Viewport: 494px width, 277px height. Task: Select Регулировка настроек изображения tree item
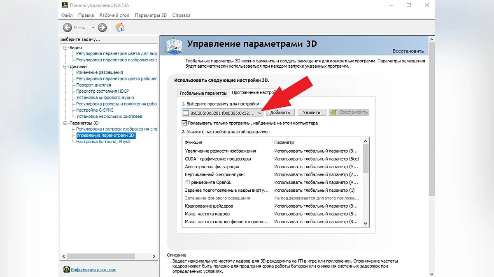coord(117,129)
